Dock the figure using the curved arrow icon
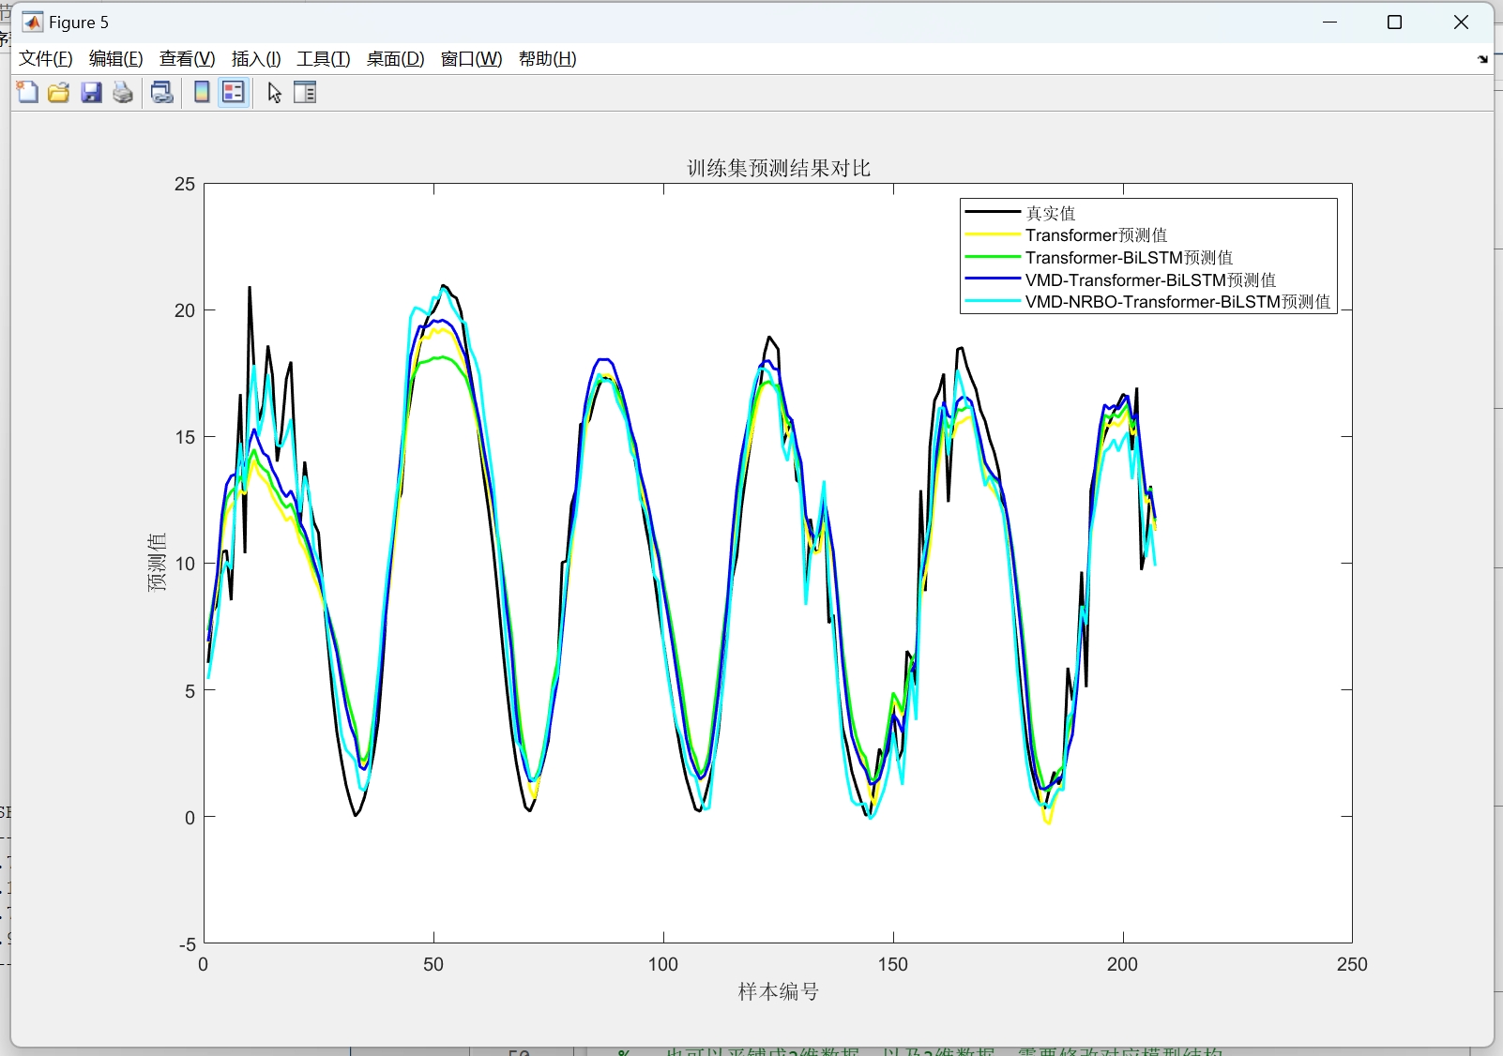This screenshot has height=1056, width=1503. pos(1482,59)
